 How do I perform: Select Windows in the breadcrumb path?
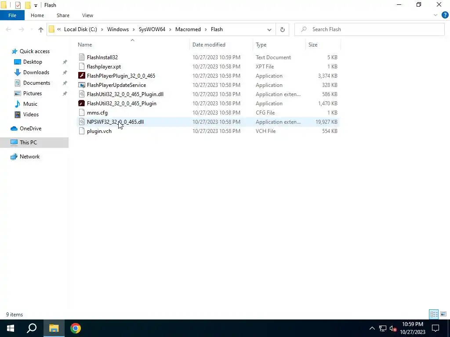click(118, 29)
